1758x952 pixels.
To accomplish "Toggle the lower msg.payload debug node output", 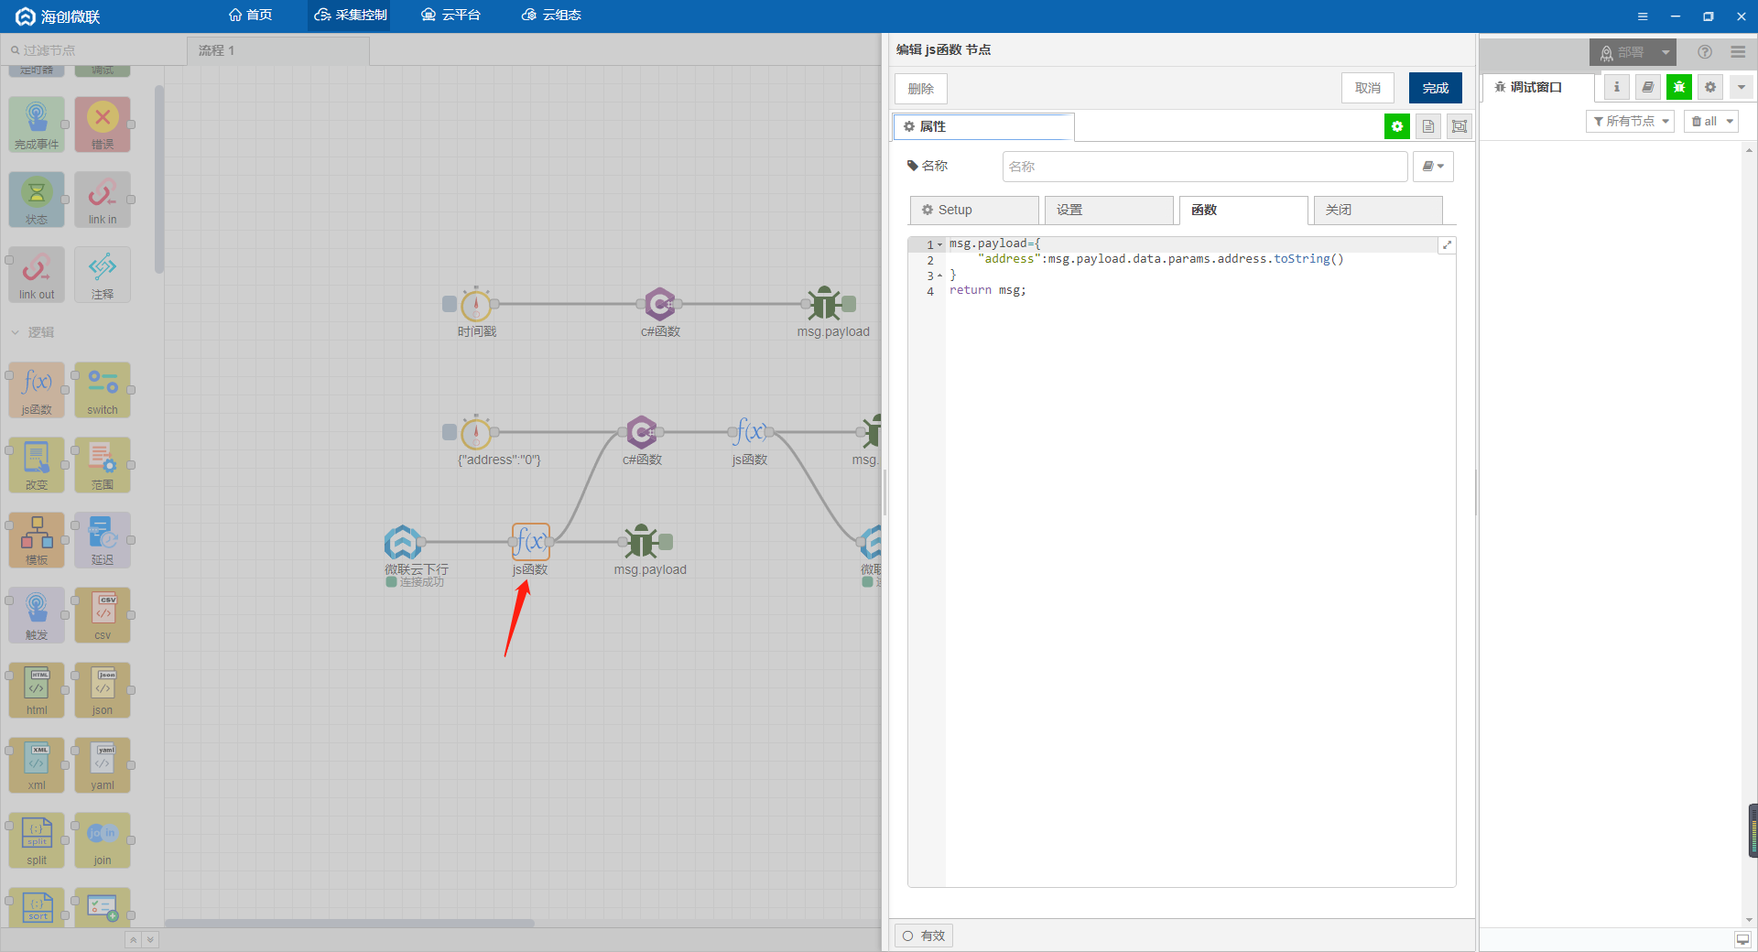I will (x=667, y=542).
